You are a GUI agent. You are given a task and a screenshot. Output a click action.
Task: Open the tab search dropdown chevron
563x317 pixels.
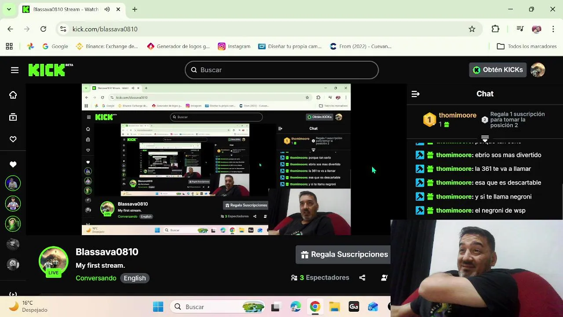9,9
